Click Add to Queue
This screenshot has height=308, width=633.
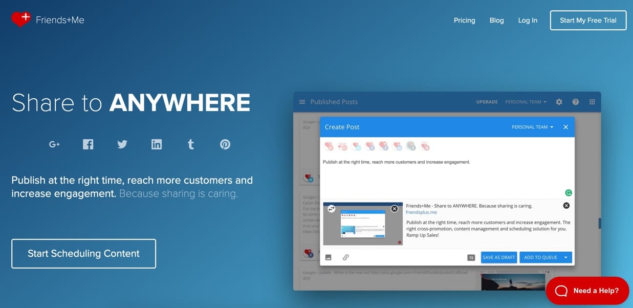click(540, 257)
